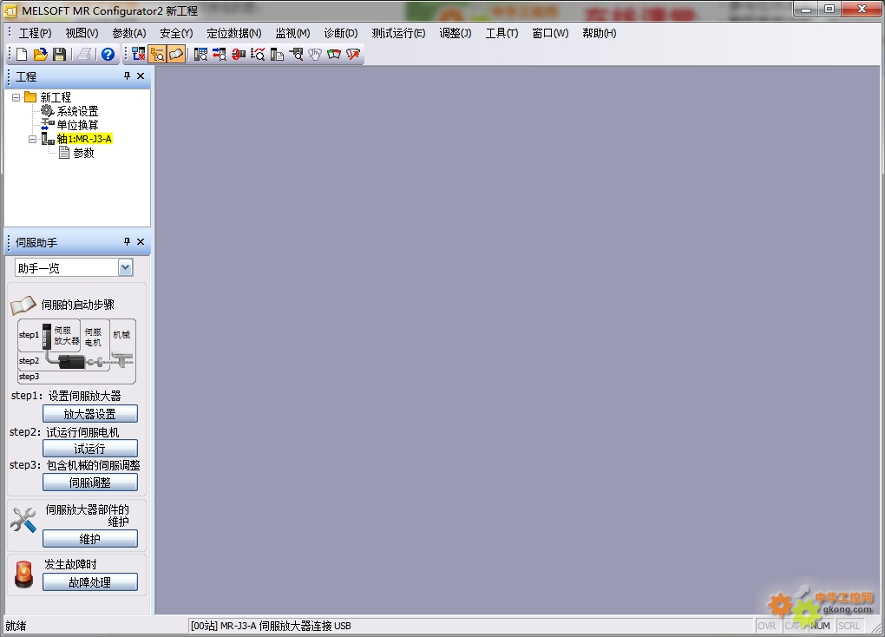The image size is (885, 637).
Task: Toggle the pushpin on the 伺服助手 panel
Action: tap(127, 242)
